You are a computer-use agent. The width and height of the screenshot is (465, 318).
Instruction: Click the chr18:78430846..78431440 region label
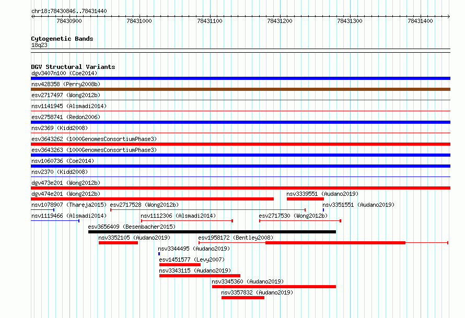[x=69, y=11]
